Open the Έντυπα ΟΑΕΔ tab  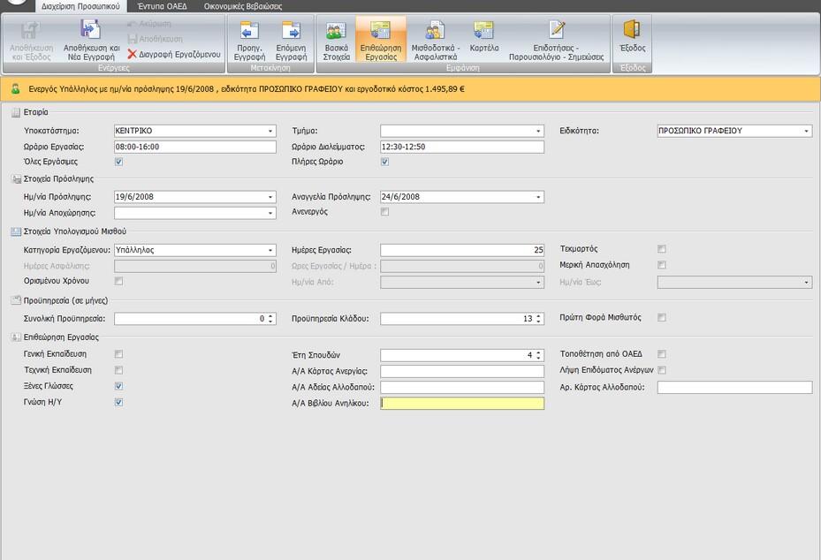click(x=162, y=6)
